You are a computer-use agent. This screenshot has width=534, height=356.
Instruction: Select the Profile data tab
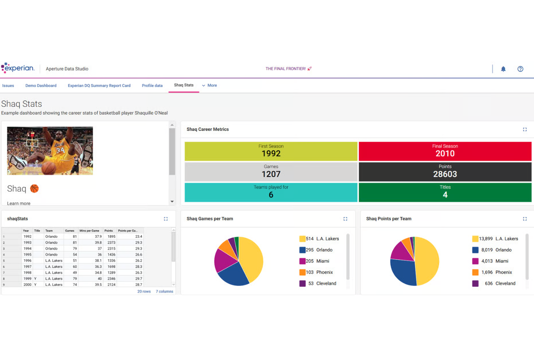pos(152,85)
